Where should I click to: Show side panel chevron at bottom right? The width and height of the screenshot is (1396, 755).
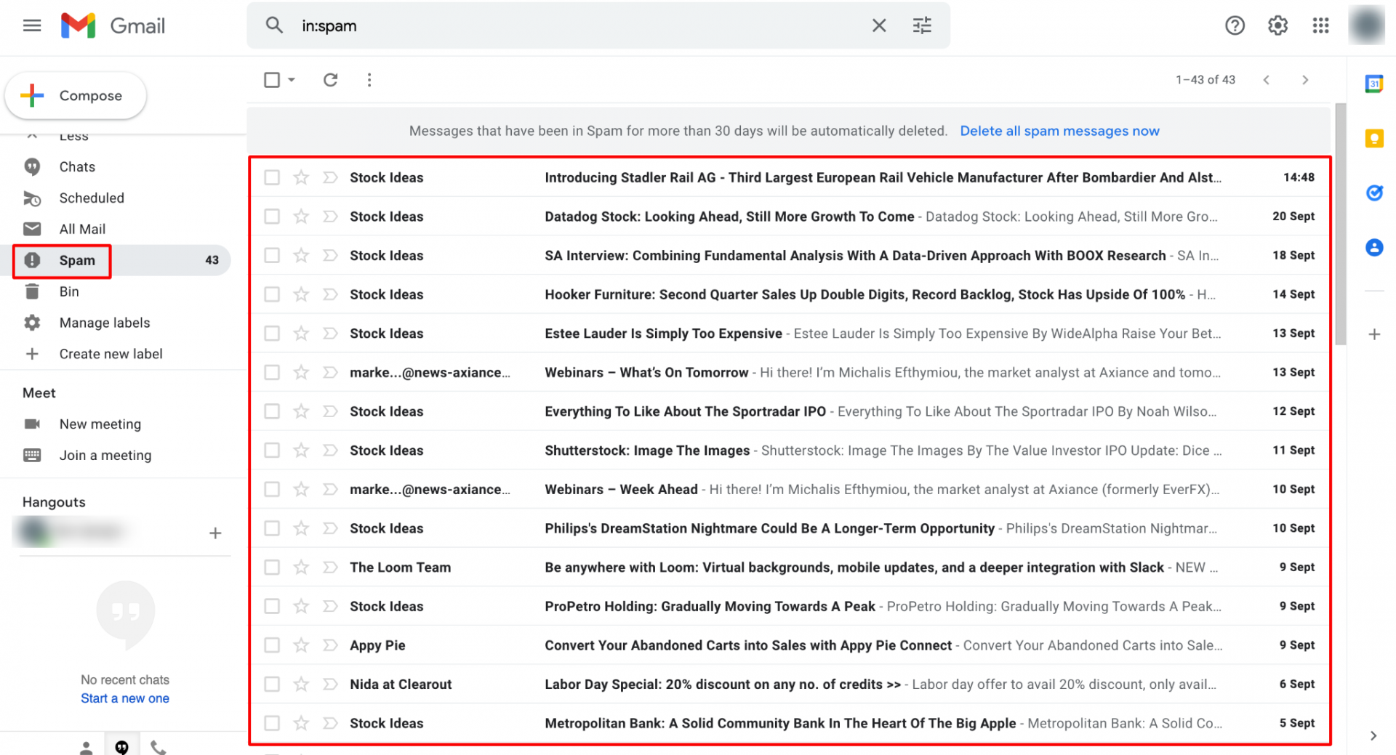tap(1373, 735)
